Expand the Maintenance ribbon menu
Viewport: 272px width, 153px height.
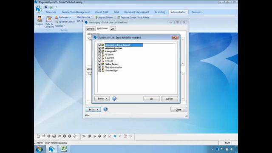84,17
